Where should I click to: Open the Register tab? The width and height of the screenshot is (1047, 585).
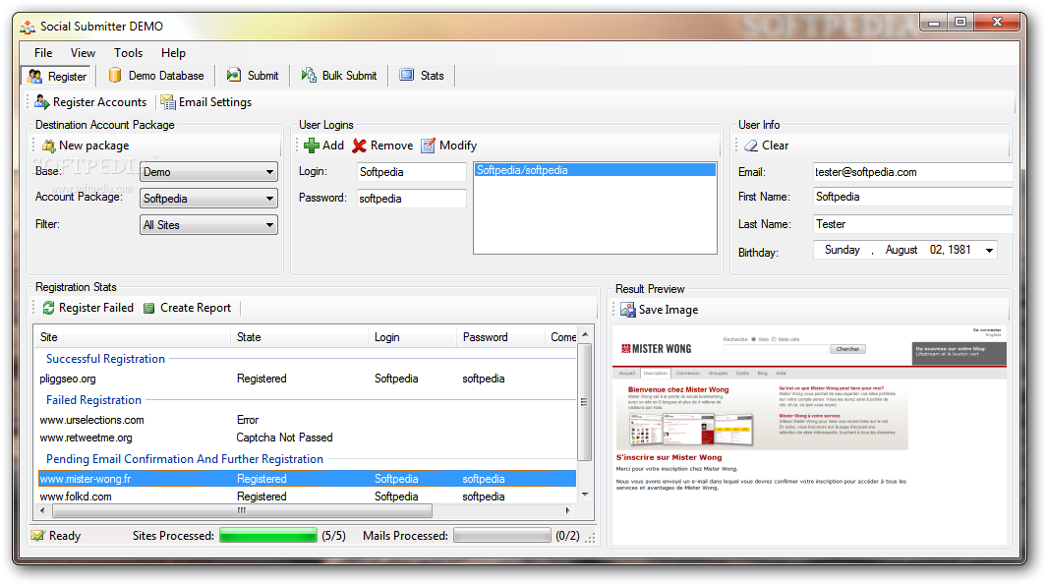click(x=57, y=76)
